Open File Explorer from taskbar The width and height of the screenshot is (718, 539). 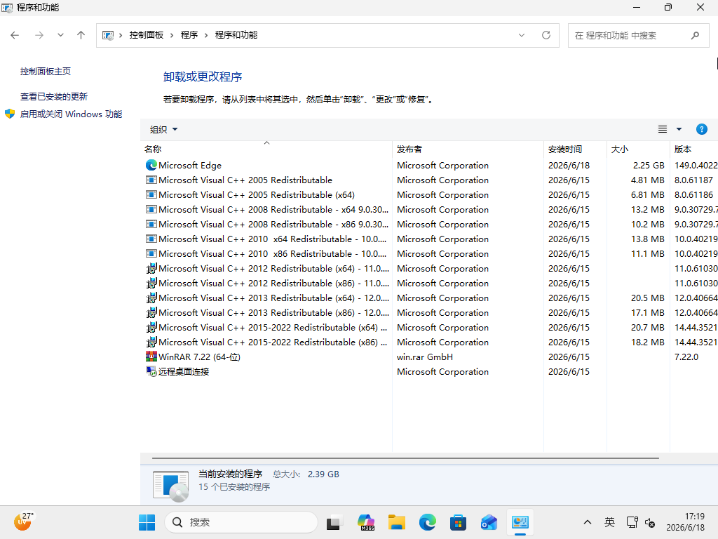click(x=397, y=522)
